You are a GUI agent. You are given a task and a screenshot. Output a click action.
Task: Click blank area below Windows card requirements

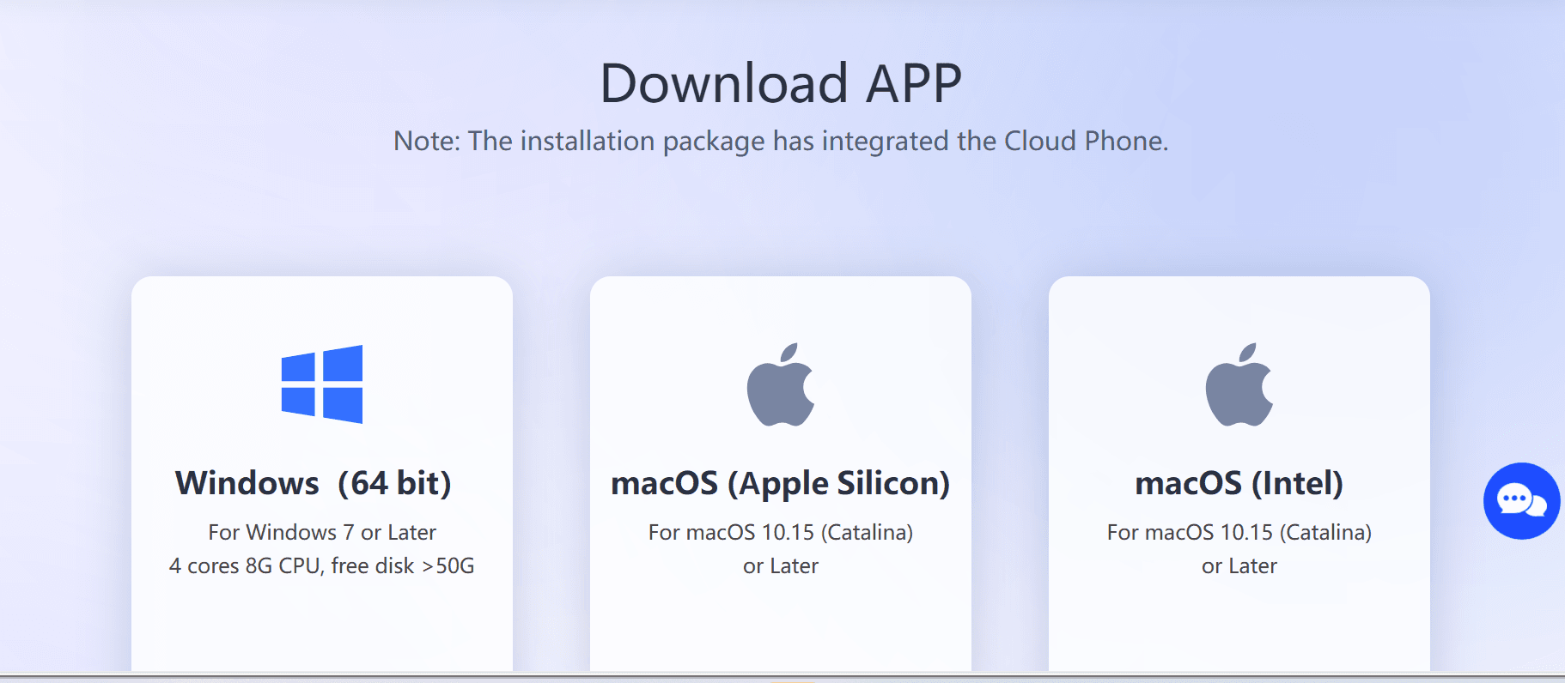click(x=322, y=626)
